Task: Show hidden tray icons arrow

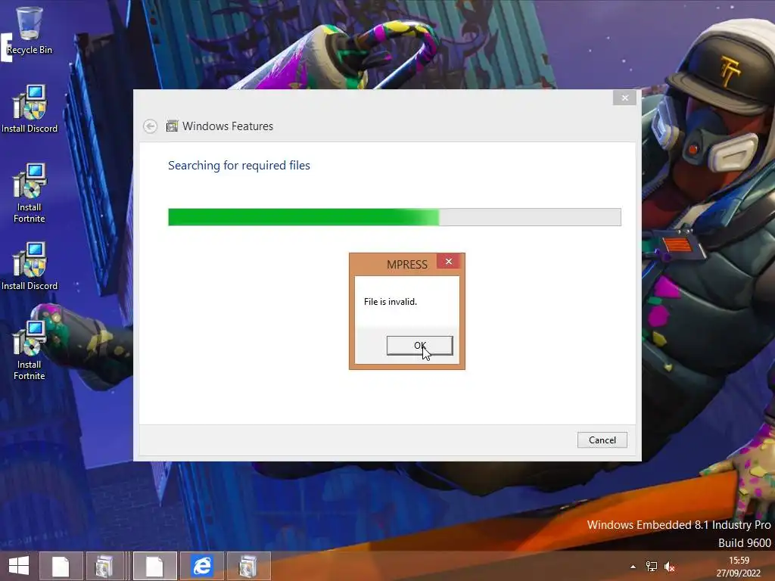Action: coord(633,567)
